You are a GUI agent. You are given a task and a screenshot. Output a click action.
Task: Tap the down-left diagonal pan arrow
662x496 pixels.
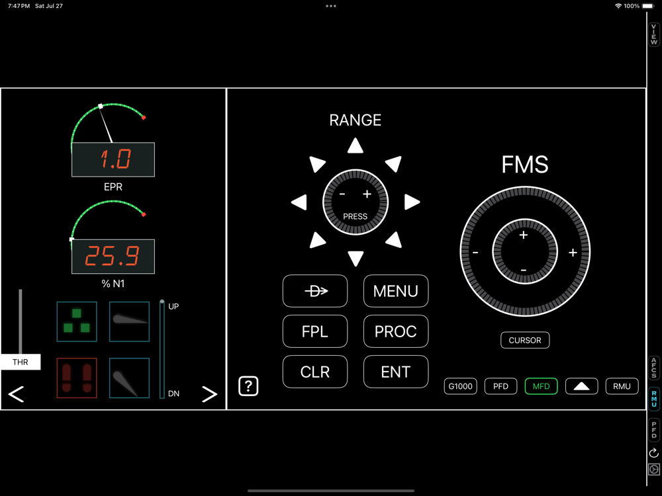pos(316,241)
